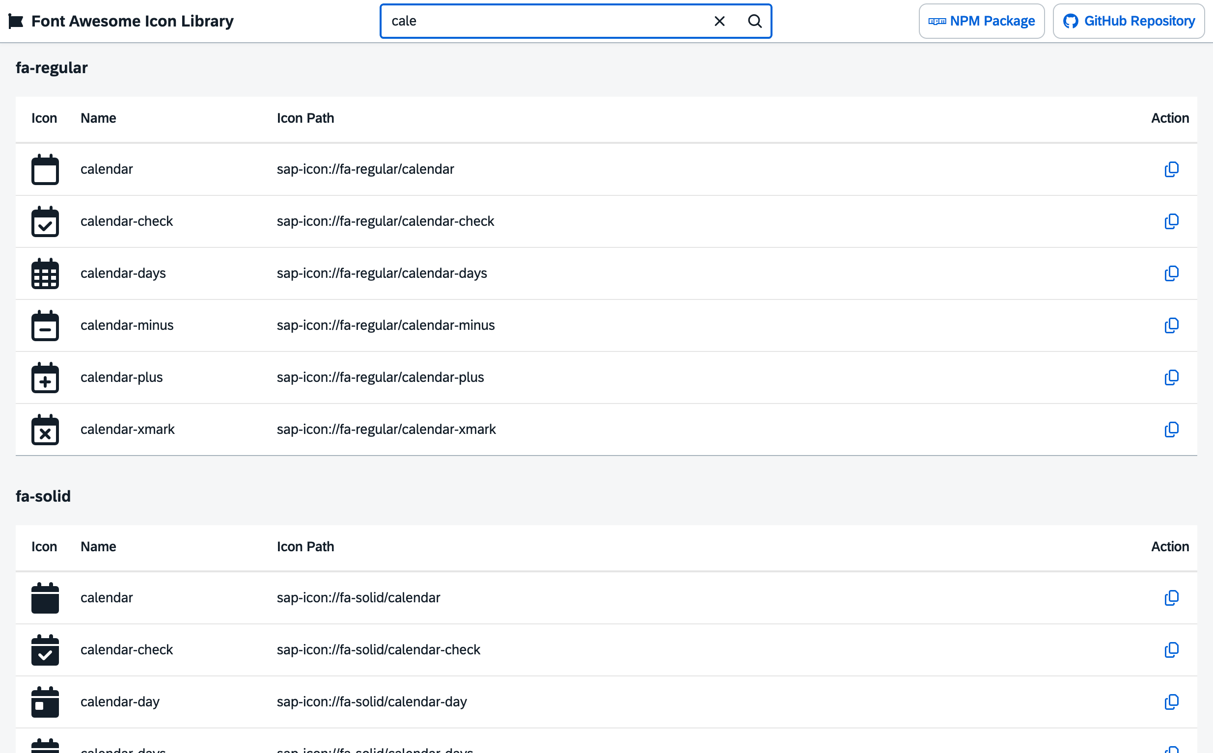Click the flag logo beside Font Awesome Icon Library

(16, 21)
